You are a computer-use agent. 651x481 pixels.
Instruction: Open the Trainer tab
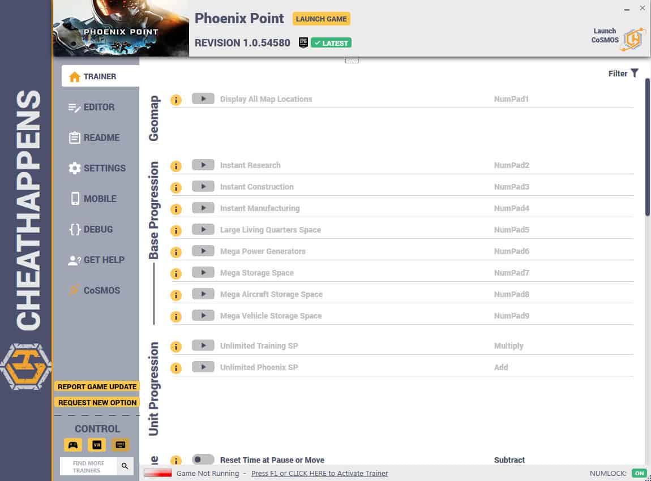point(100,76)
